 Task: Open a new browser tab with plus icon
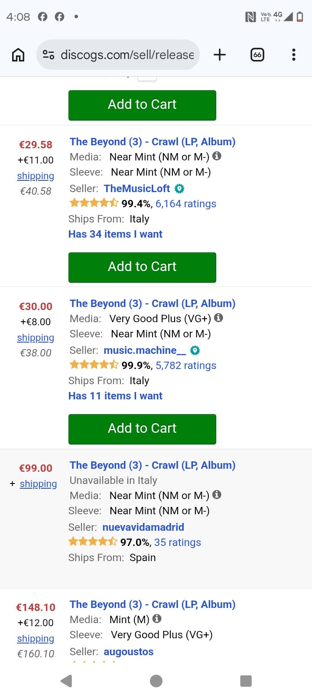[x=220, y=55]
